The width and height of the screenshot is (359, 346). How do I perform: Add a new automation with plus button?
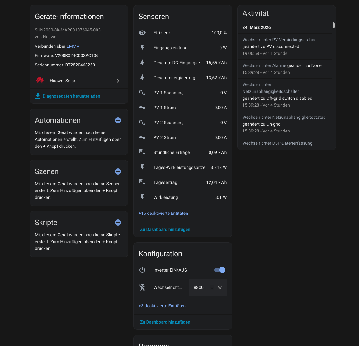(x=118, y=120)
